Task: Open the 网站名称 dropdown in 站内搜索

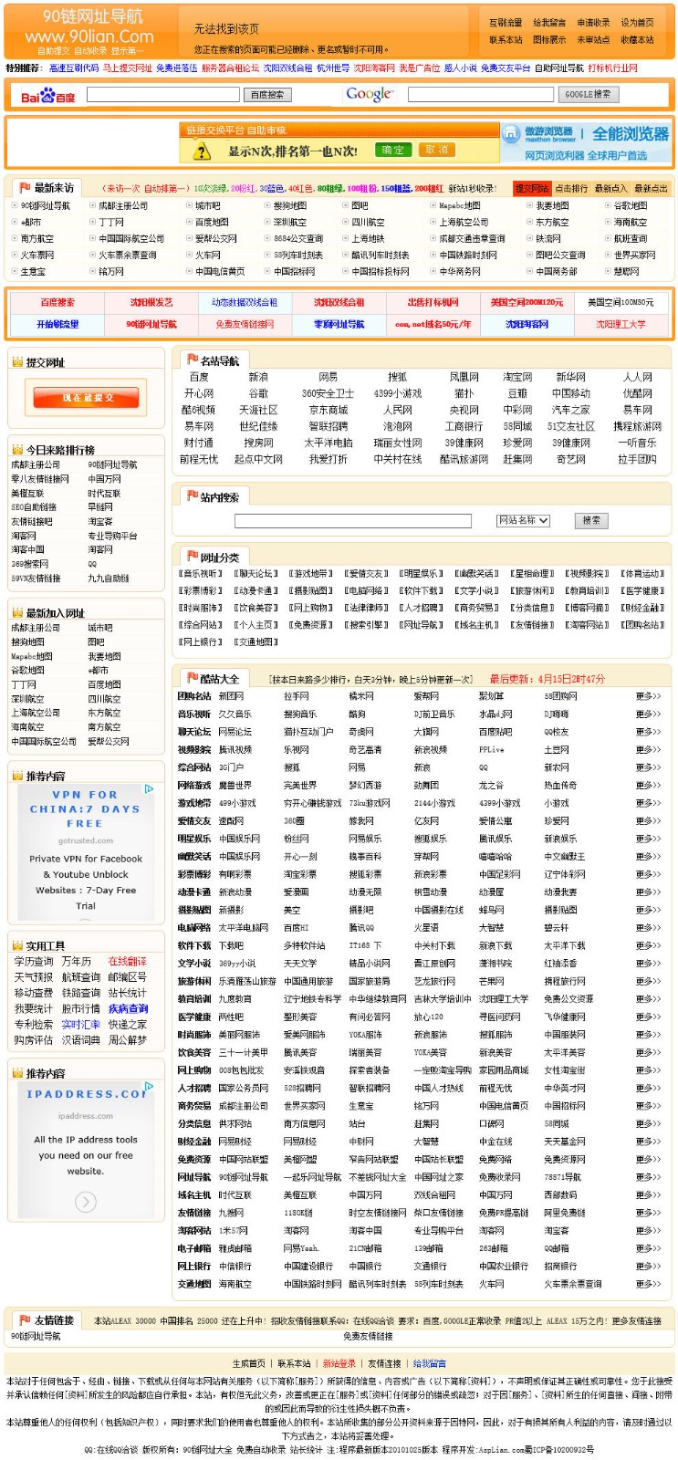Action: pos(523,520)
